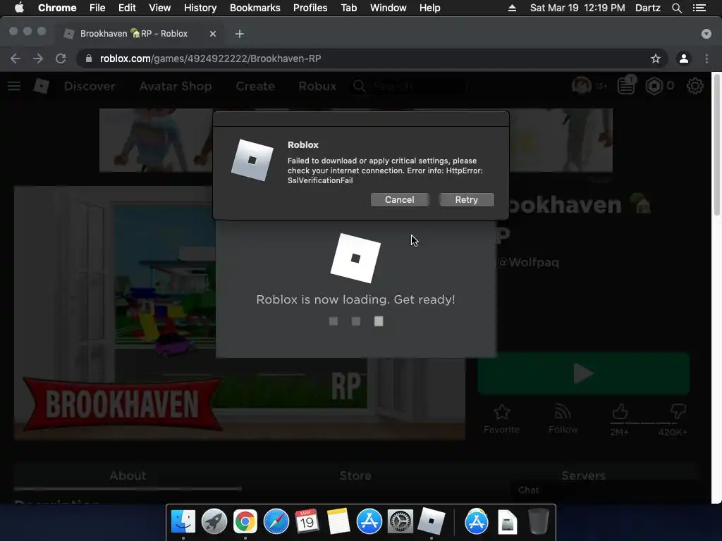Open the Create link in navbar
Image resolution: width=722 pixels, height=541 pixels.
pyautogui.click(x=255, y=86)
